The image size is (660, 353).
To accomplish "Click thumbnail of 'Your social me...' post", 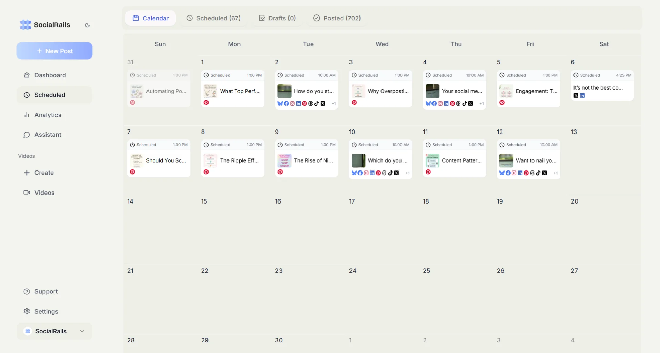I will pyautogui.click(x=432, y=91).
